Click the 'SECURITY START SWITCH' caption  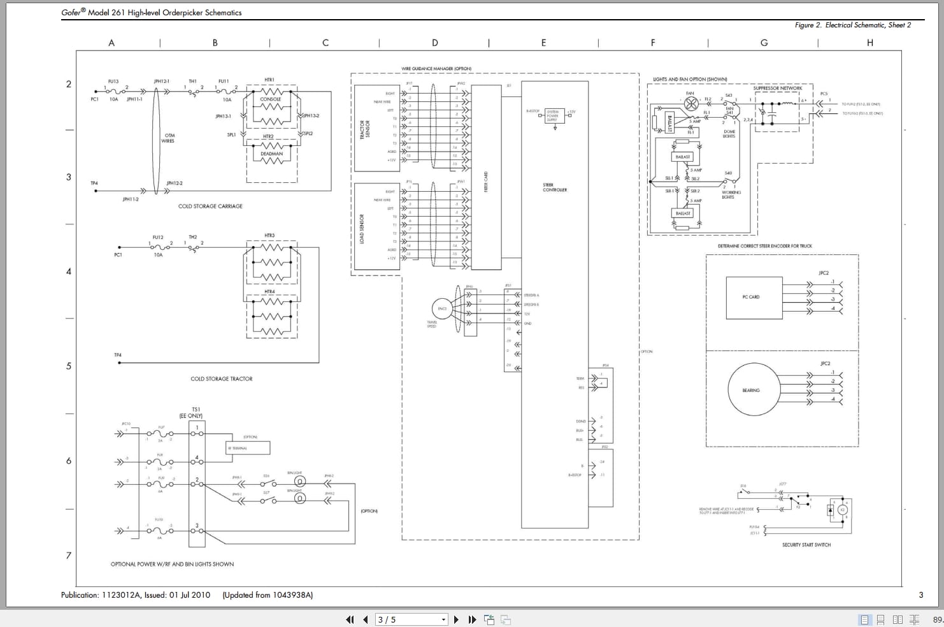click(x=806, y=545)
